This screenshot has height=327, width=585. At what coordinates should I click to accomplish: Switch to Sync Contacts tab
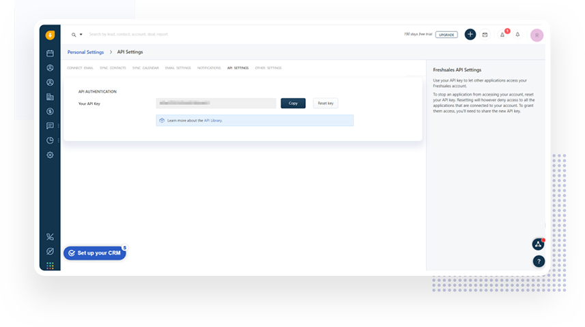(113, 68)
